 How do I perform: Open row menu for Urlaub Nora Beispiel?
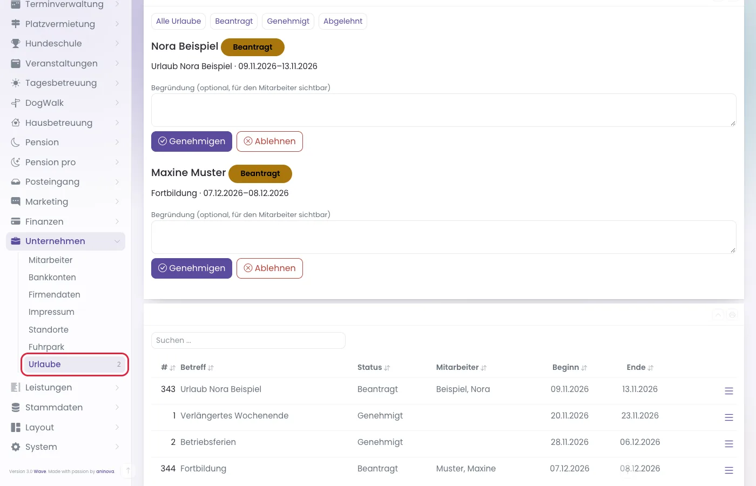[729, 391]
